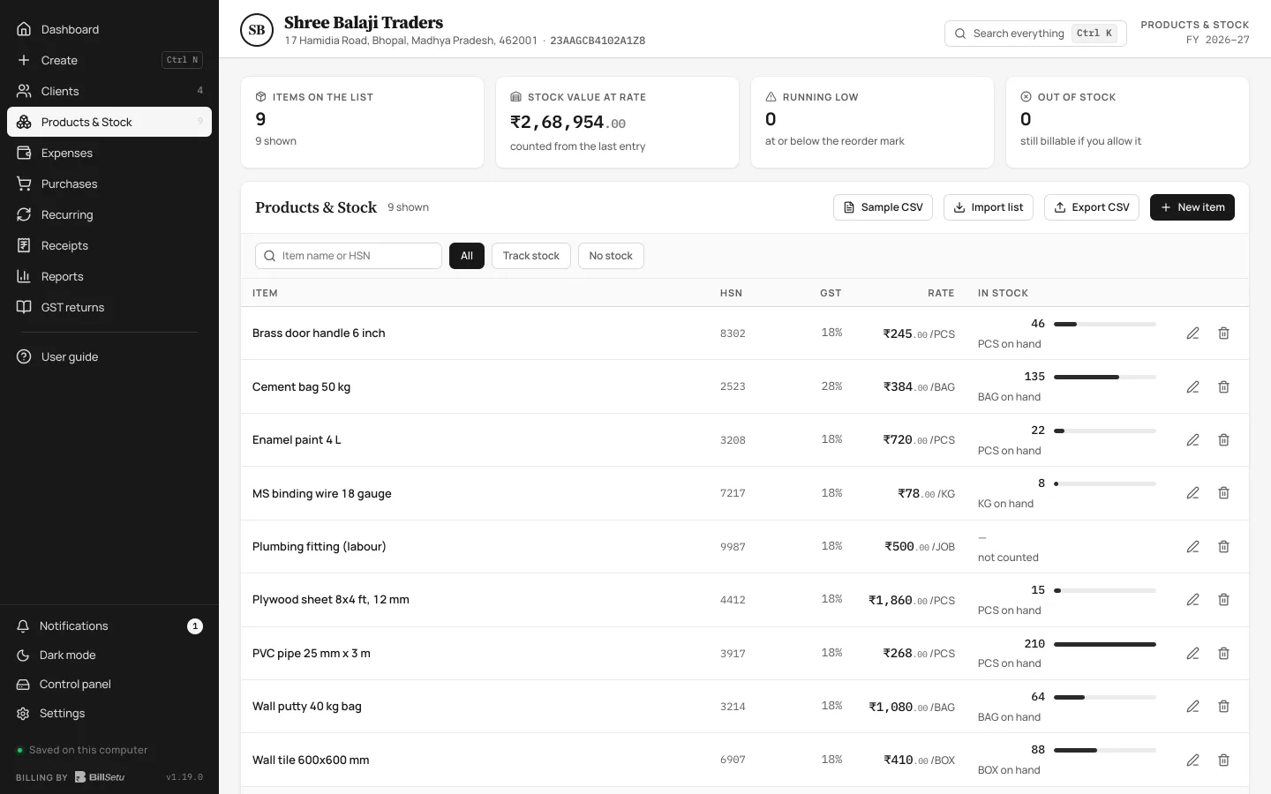Click the v1.19.0 version label
The height and width of the screenshot is (794, 1271).
tap(184, 777)
